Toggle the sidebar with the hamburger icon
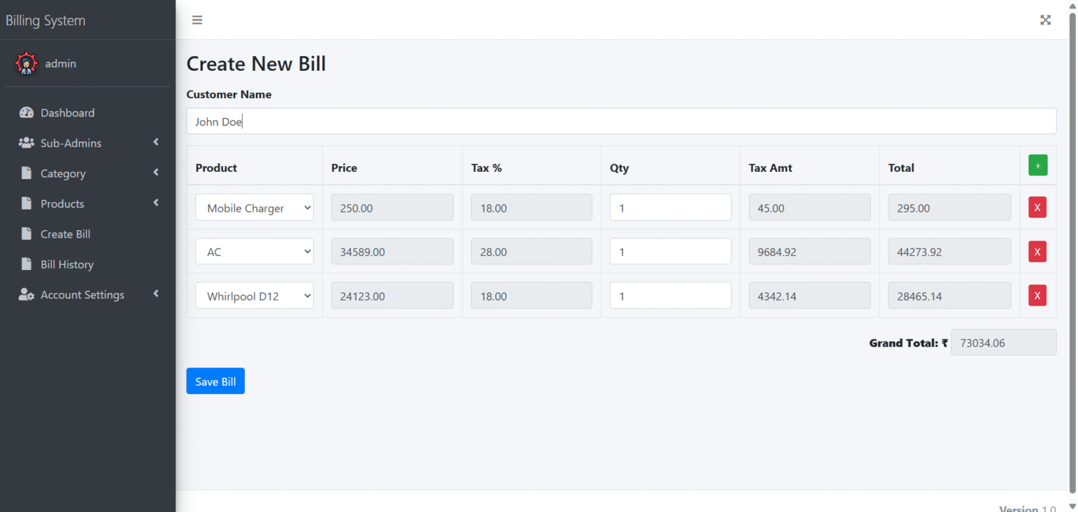 [197, 20]
